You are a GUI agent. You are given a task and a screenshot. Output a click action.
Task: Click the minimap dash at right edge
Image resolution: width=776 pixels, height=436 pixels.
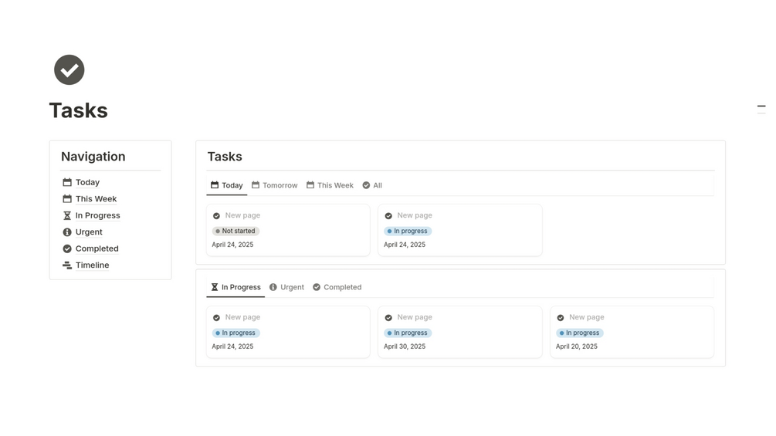761,106
